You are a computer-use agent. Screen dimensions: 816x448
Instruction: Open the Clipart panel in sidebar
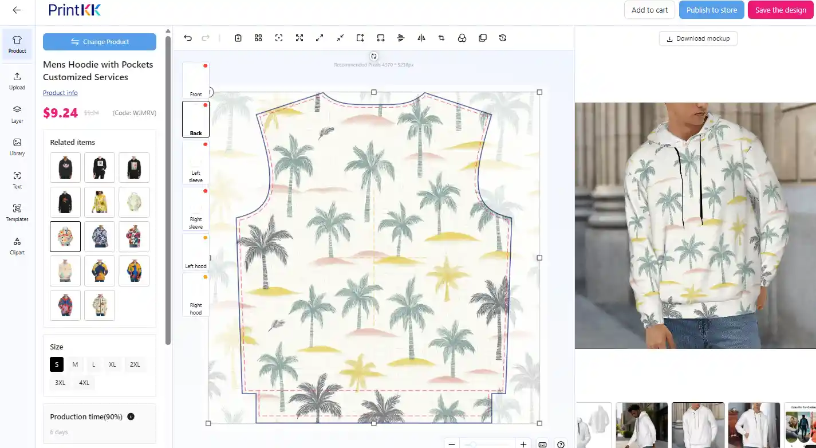point(17,246)
